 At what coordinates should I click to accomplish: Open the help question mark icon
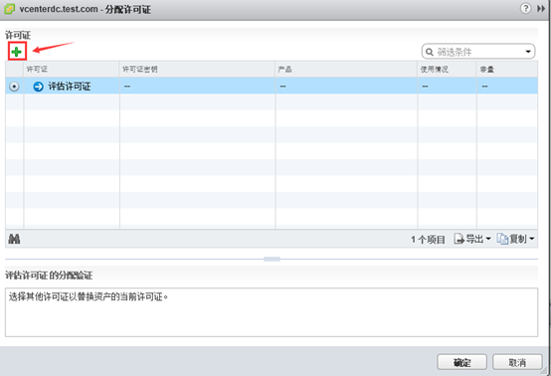[x=525, y=8]
